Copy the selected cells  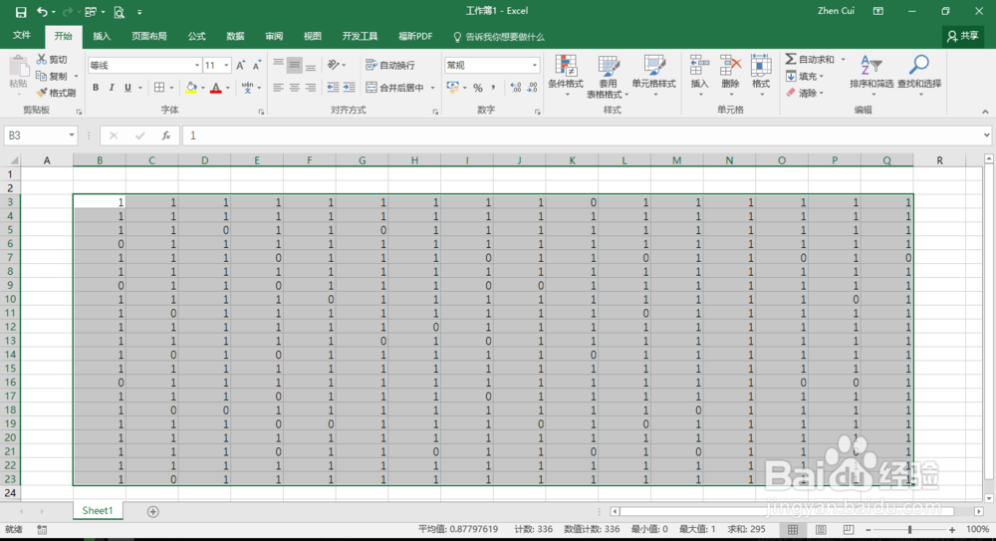tap(52, 76)
